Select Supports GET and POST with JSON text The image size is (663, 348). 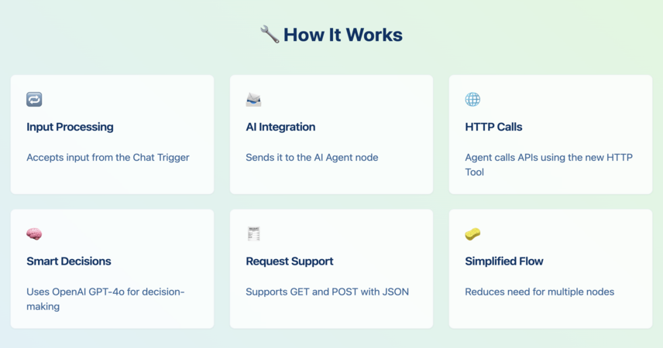point(328,292)
